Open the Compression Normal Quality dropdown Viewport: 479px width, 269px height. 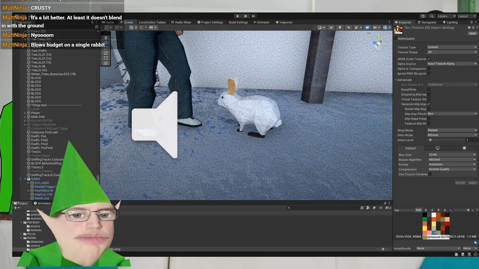[452, 169]
